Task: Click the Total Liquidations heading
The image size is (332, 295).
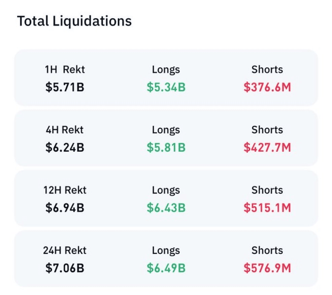Action: tap(74, 21)
